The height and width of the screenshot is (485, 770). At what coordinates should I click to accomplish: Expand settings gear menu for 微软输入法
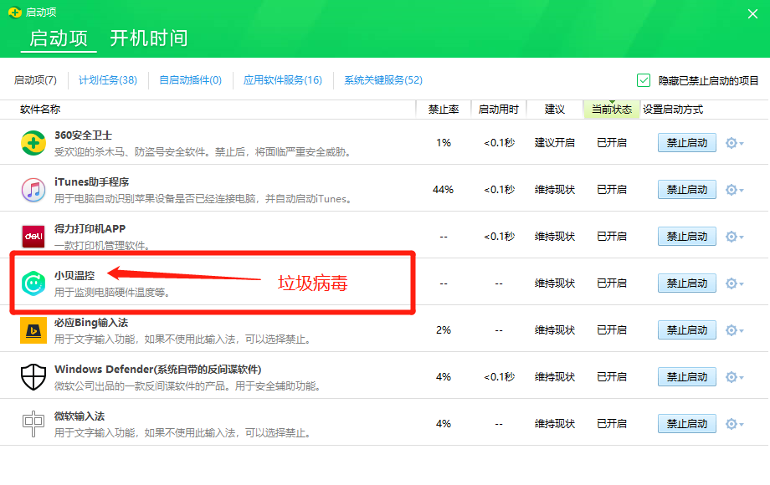pos(734,424)
